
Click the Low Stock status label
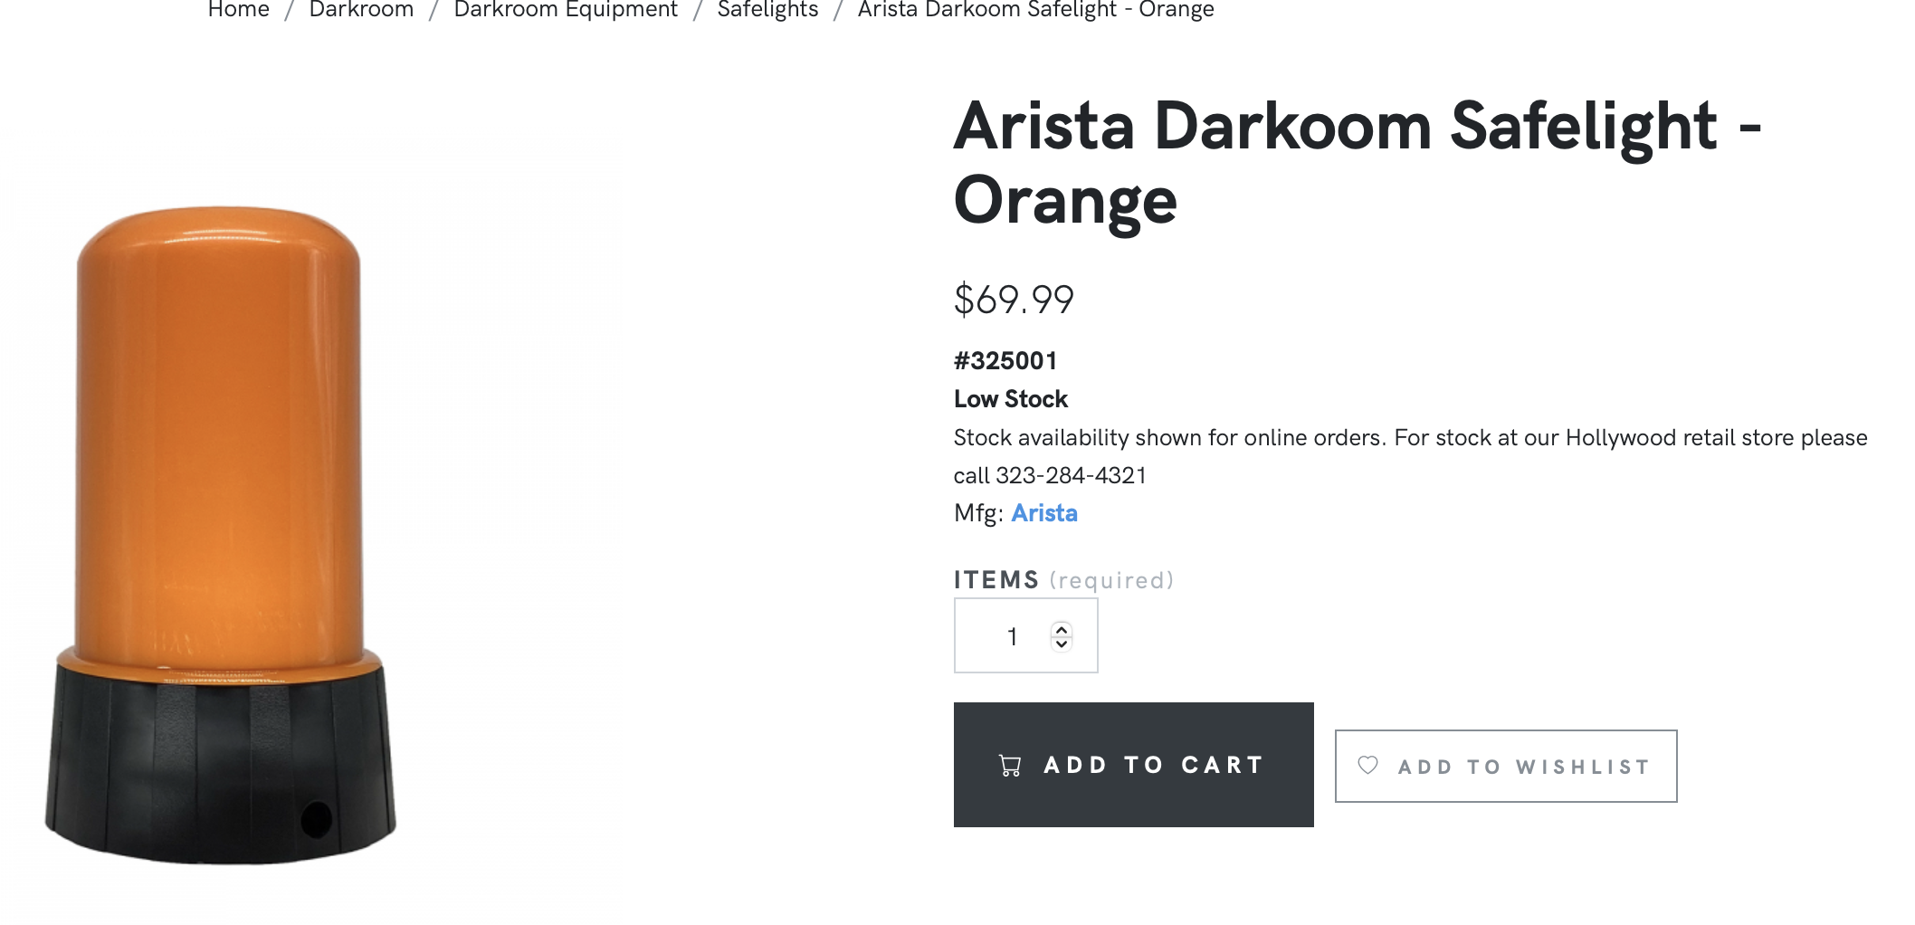pyautogui.click(x=1011, y=399)
